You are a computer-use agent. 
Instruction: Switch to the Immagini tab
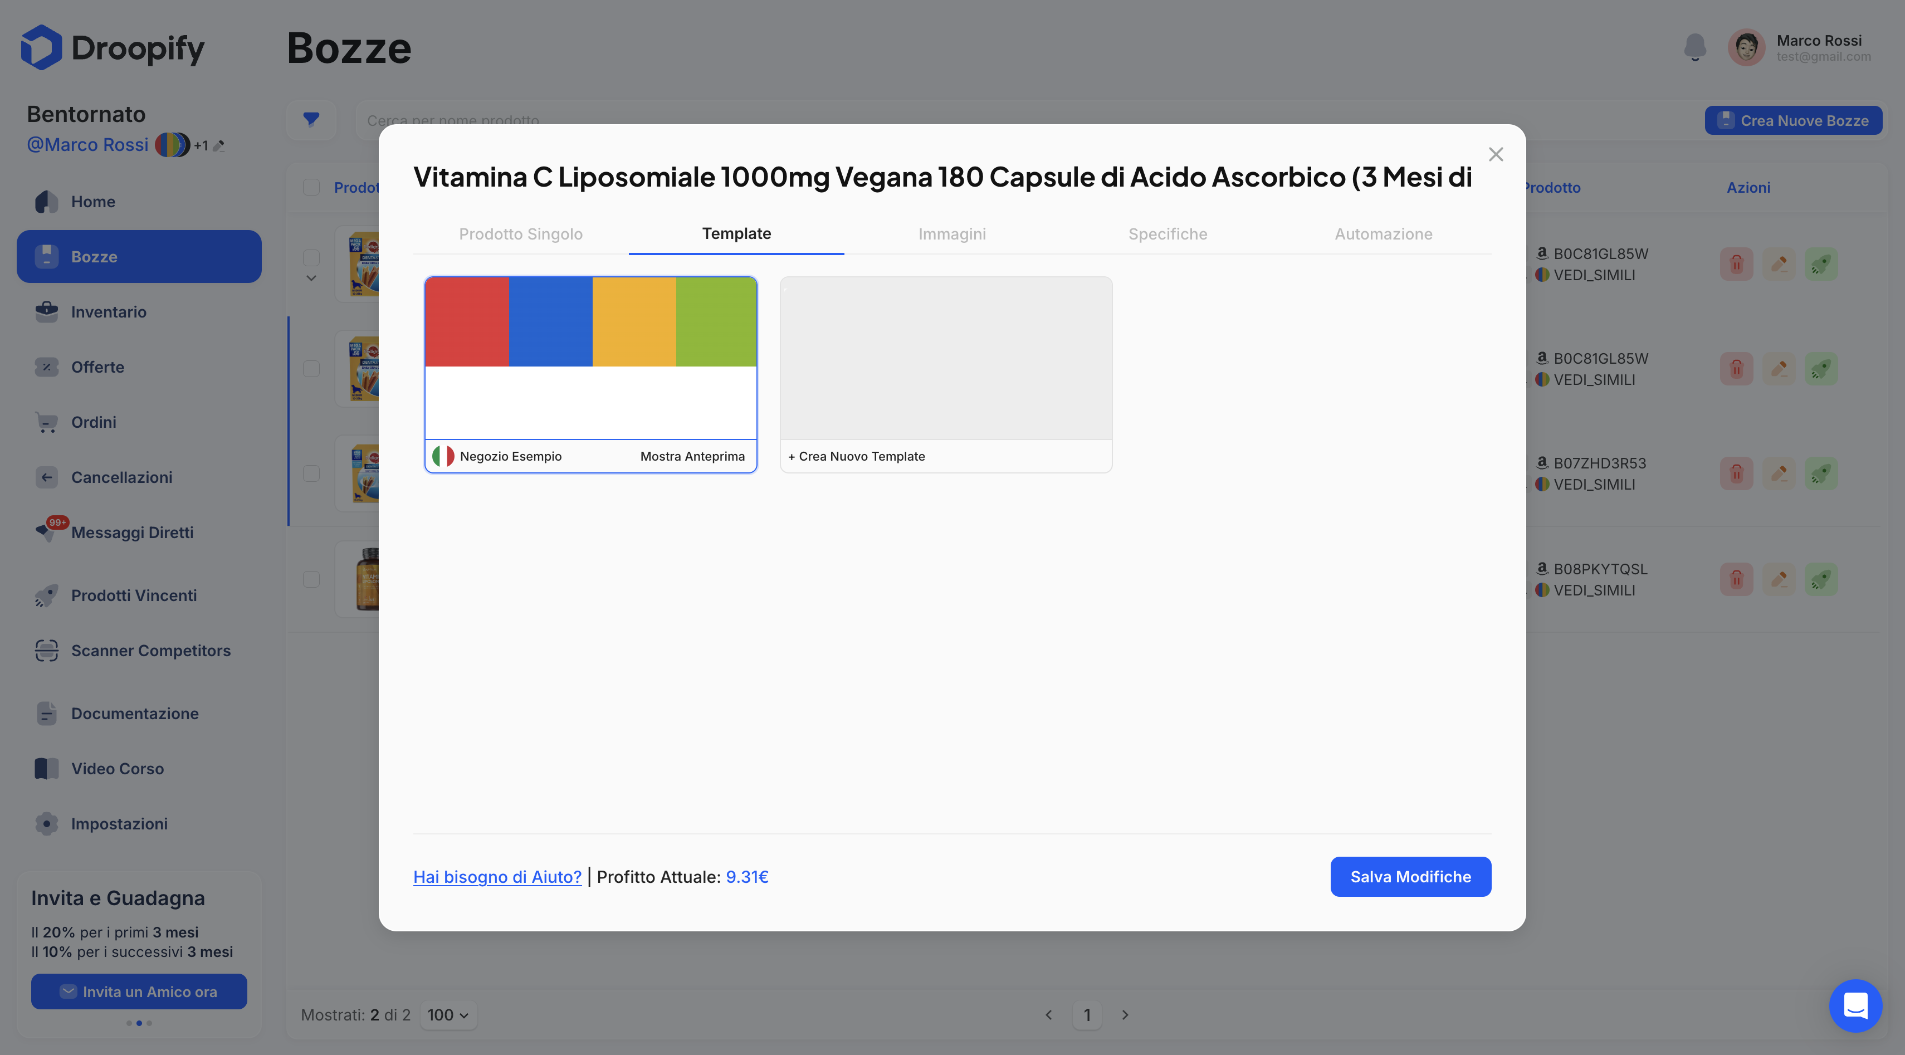952,233
